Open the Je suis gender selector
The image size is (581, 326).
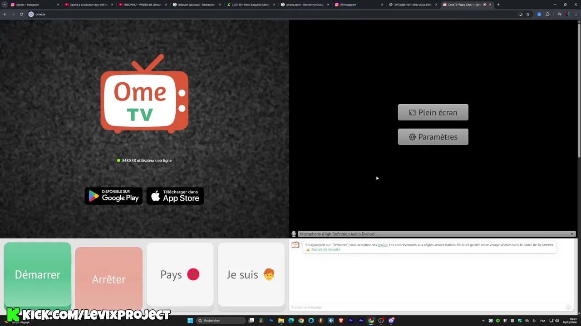pyautogui.click(x=251, y=274)
